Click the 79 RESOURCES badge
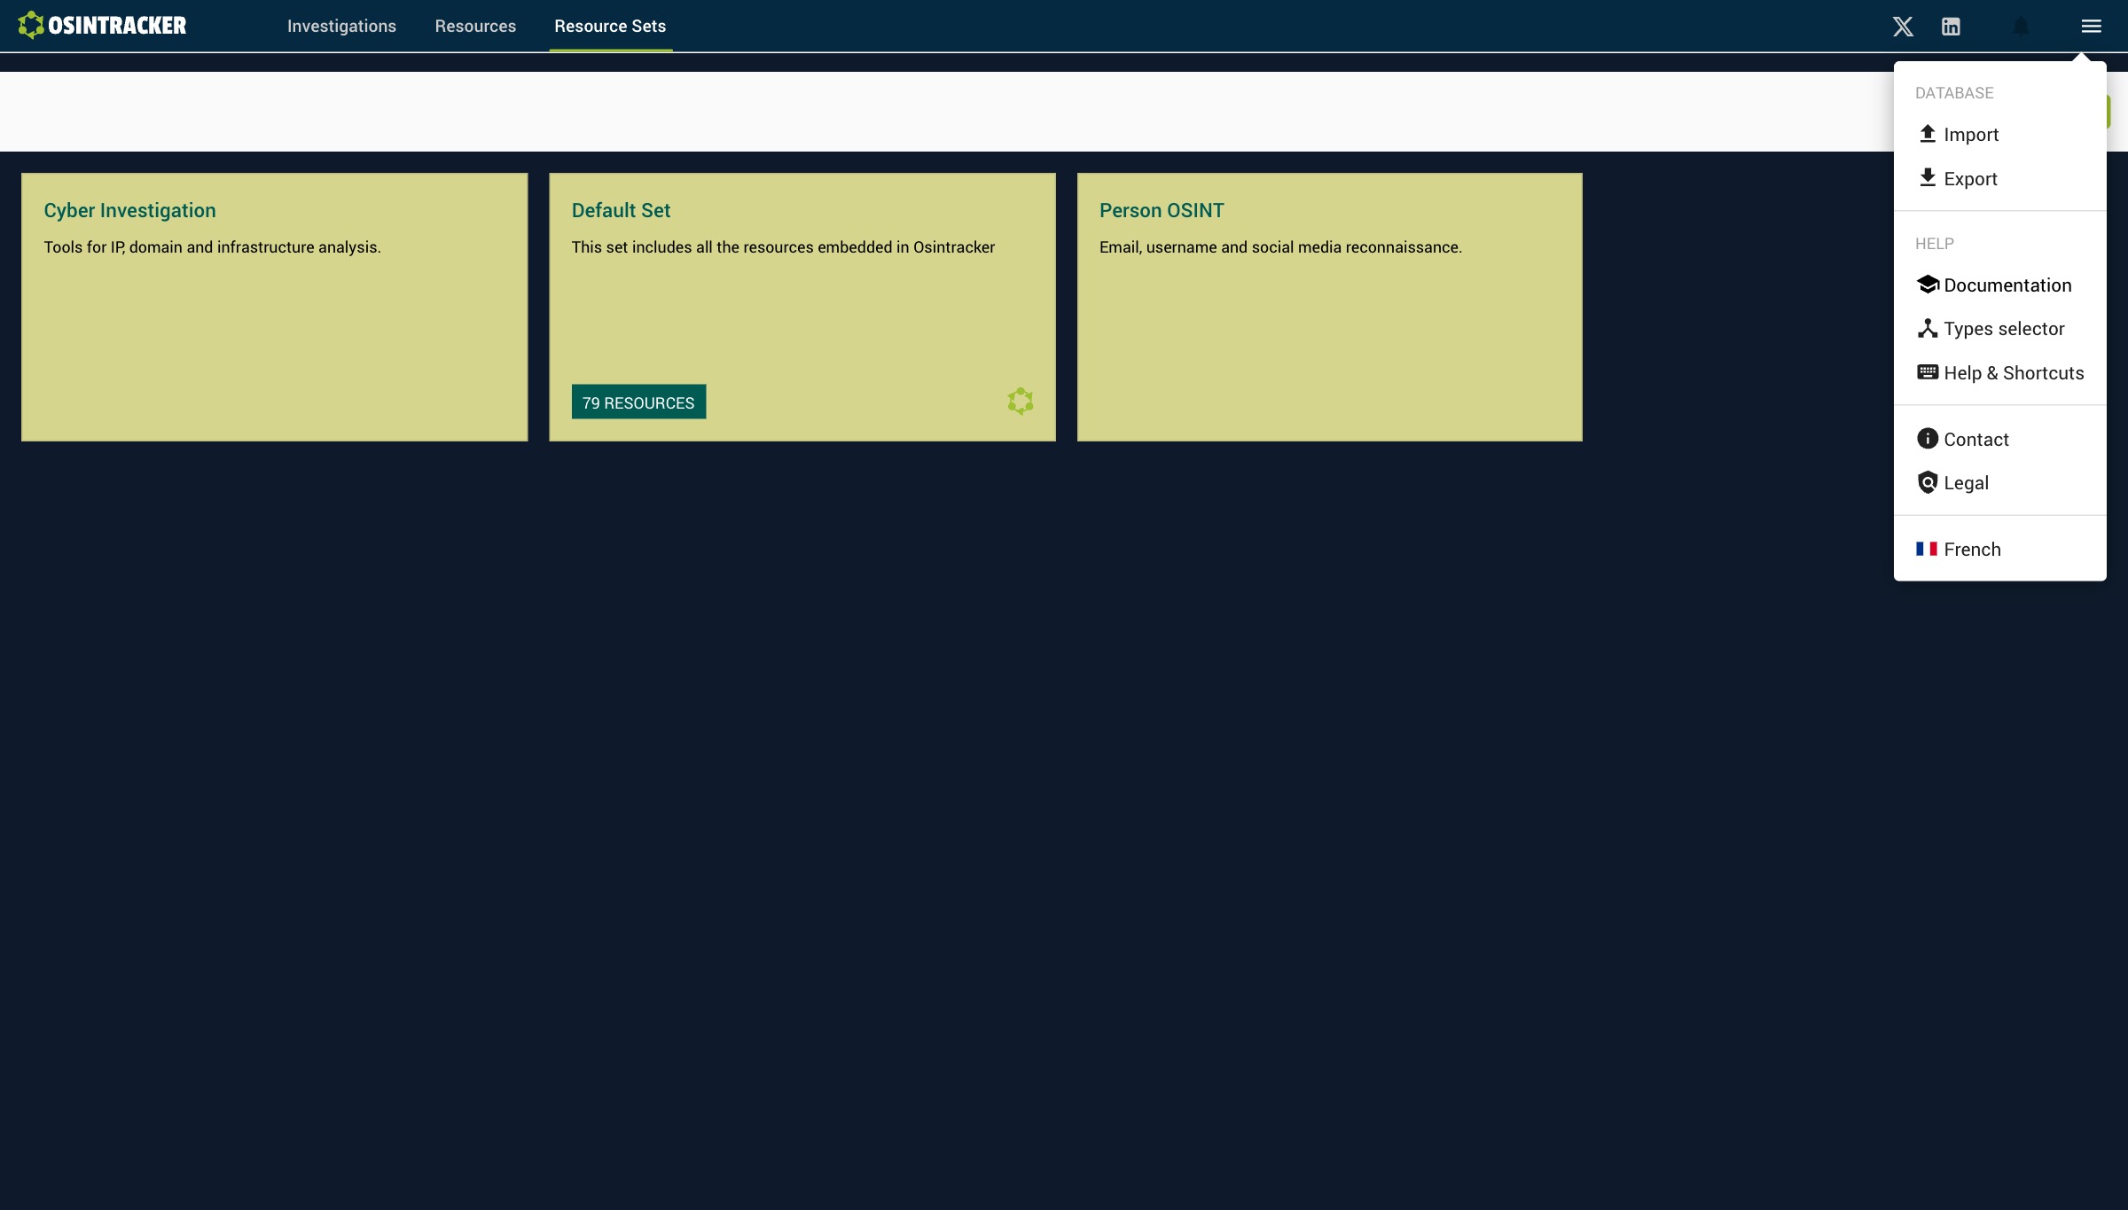Screen dimensions: 2128x1210 [638, 402]
